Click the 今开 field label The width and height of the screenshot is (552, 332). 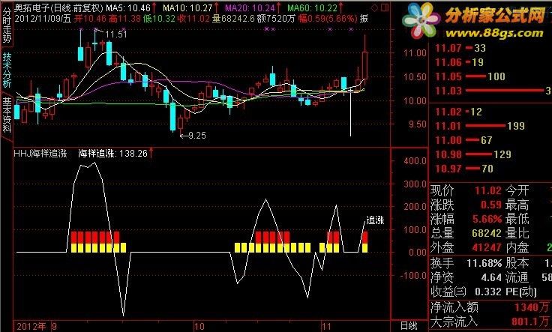point(517,191)
